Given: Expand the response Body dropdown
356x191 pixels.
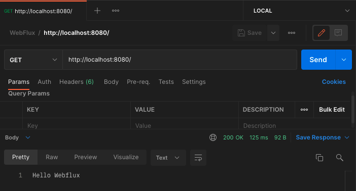Looking at the screenshot, I should point(18,137).
